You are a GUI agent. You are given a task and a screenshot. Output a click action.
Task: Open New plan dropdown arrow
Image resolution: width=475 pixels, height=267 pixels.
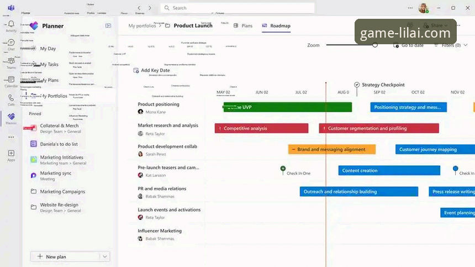[x=105, y=256]
